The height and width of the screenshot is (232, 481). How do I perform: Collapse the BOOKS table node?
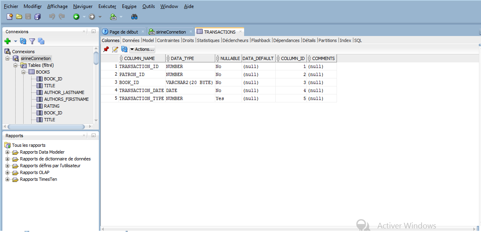[x=24, y=72]
